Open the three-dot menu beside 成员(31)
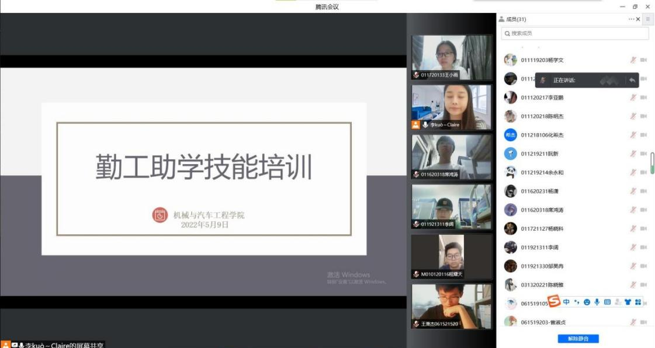 coord(631,19)
